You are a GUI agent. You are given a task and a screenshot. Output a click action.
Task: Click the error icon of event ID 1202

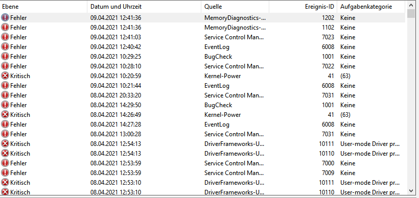point(5,18)
